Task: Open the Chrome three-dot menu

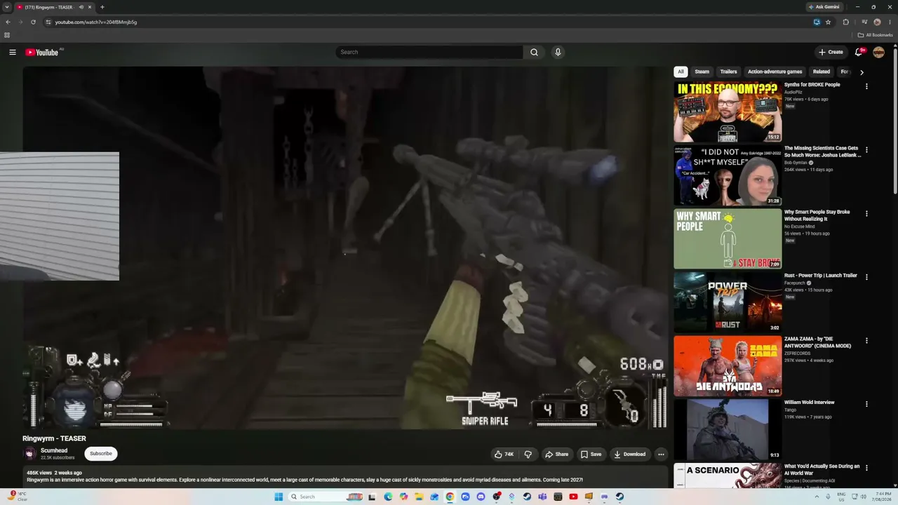Action: 890,22
